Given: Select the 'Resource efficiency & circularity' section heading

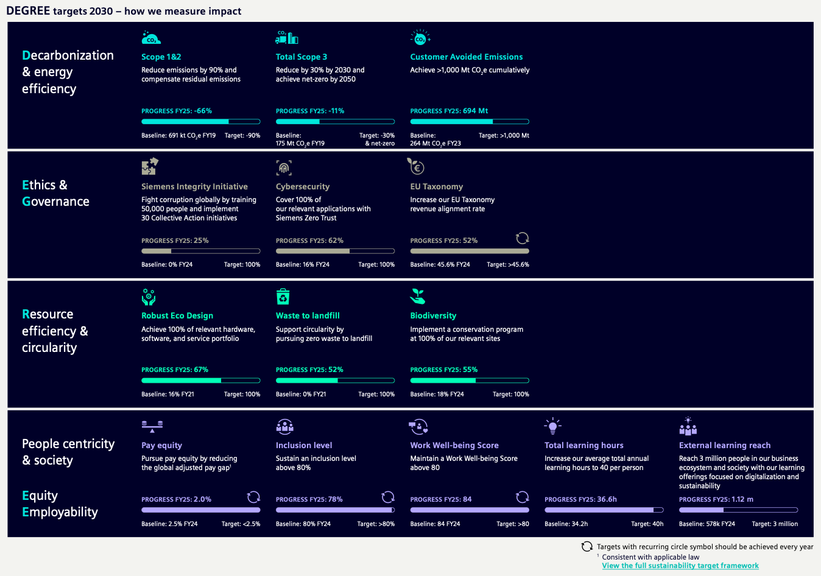Looking at the screenshot, I should coord(55,331).
